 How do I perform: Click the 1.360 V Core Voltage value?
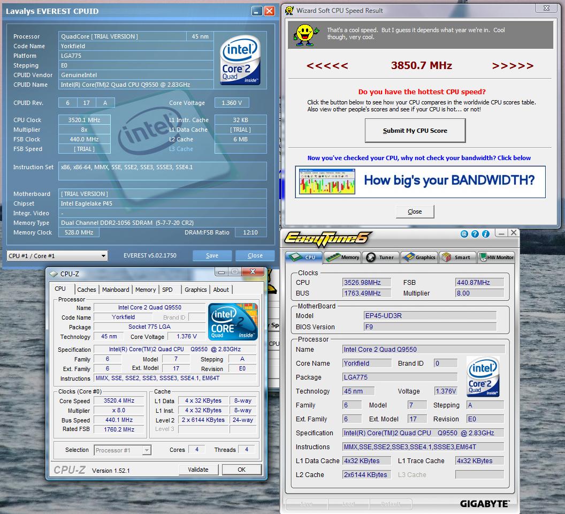232,103
